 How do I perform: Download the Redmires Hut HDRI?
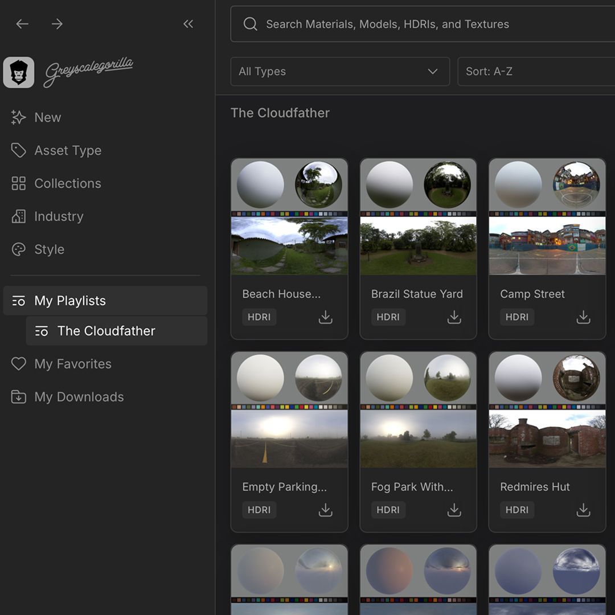(583, 510)
